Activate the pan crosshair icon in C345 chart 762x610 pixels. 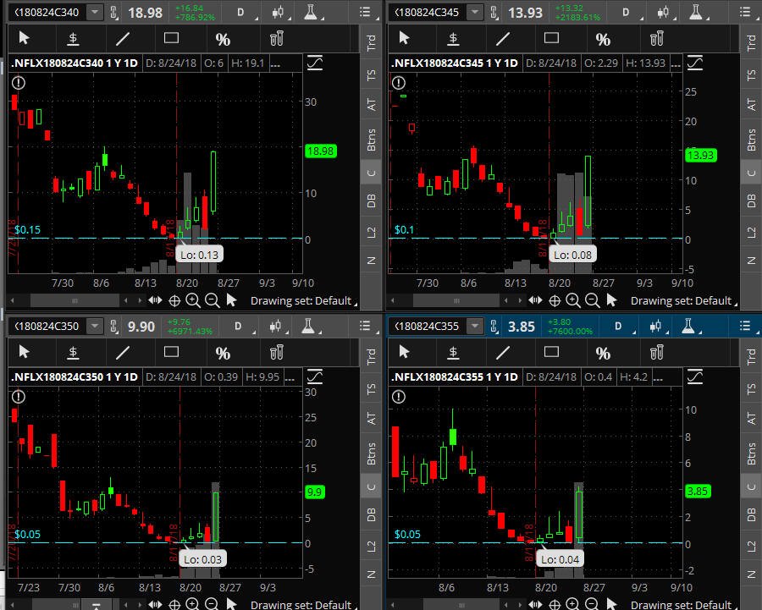click(x=555, y=301)
